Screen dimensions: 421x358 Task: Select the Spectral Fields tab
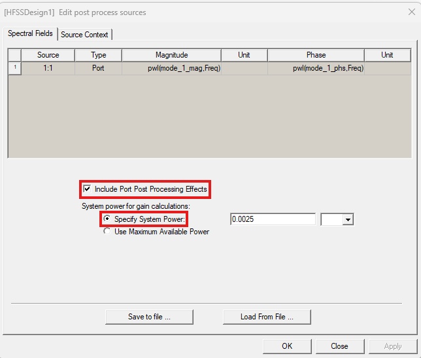[x=31, y=33]
